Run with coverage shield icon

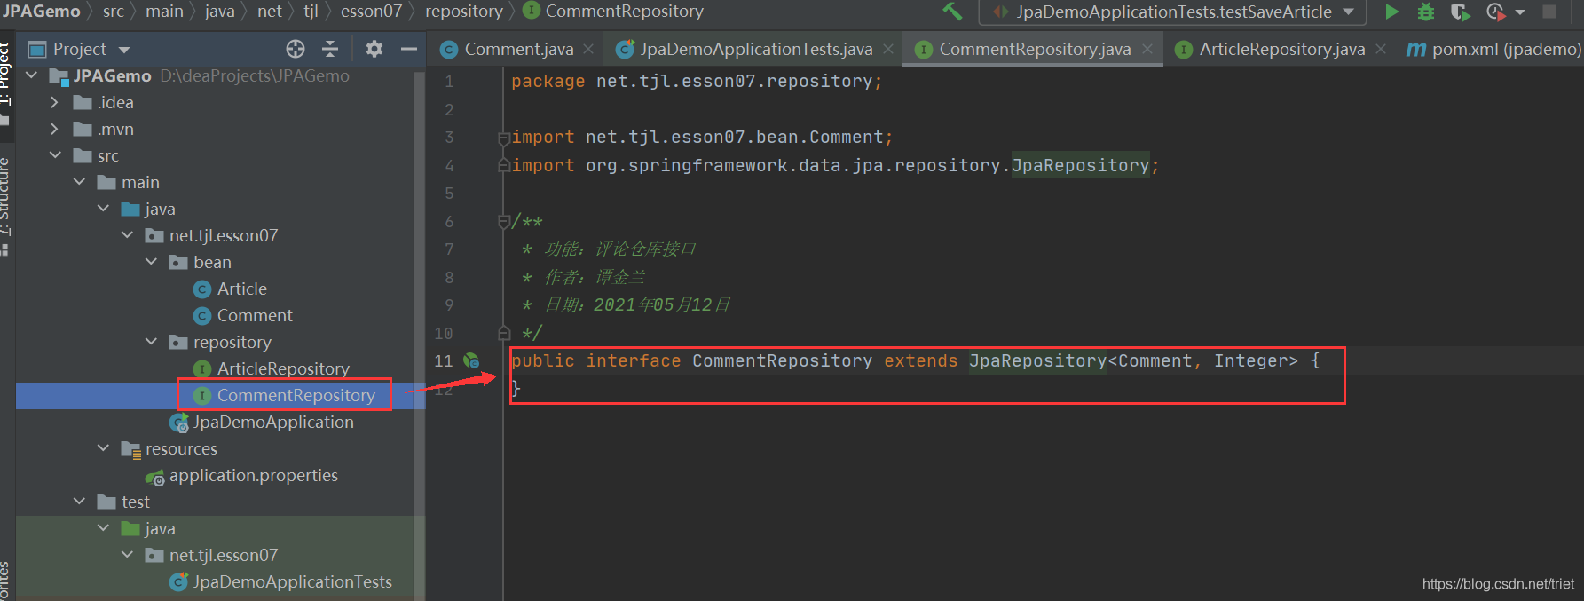coord(1460,12)
